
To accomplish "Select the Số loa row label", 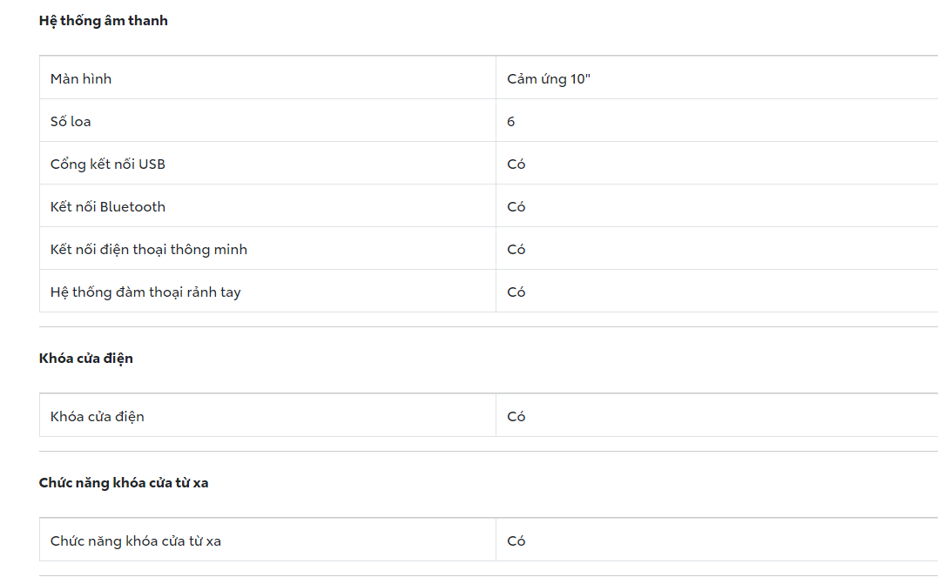I will tap(71, 122).
